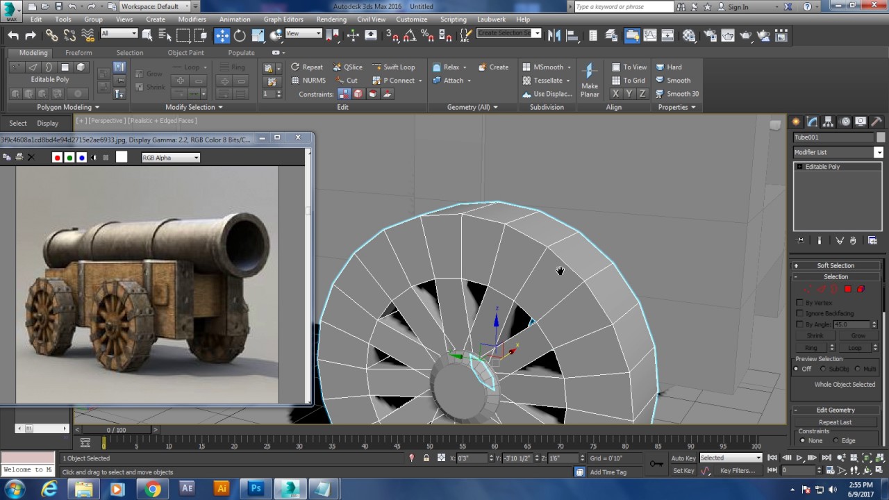This screenshot has width=889, height=500.
Task: Open the selection filter All dropdown
Action: pyautogui.click(x=119, y=33)
